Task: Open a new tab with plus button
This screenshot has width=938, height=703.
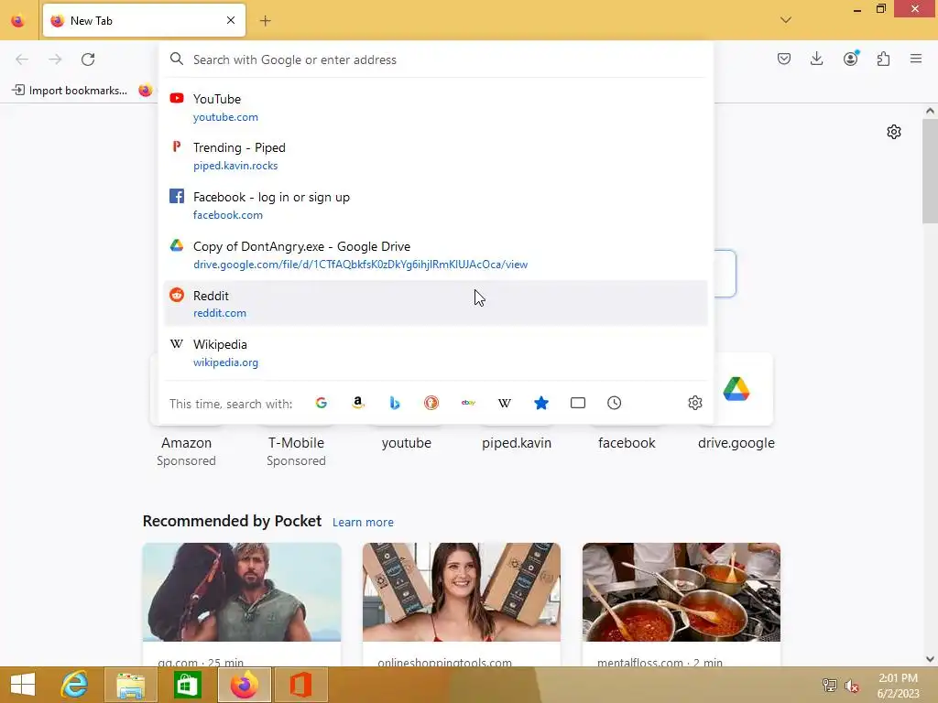Action: coord(265,21)
